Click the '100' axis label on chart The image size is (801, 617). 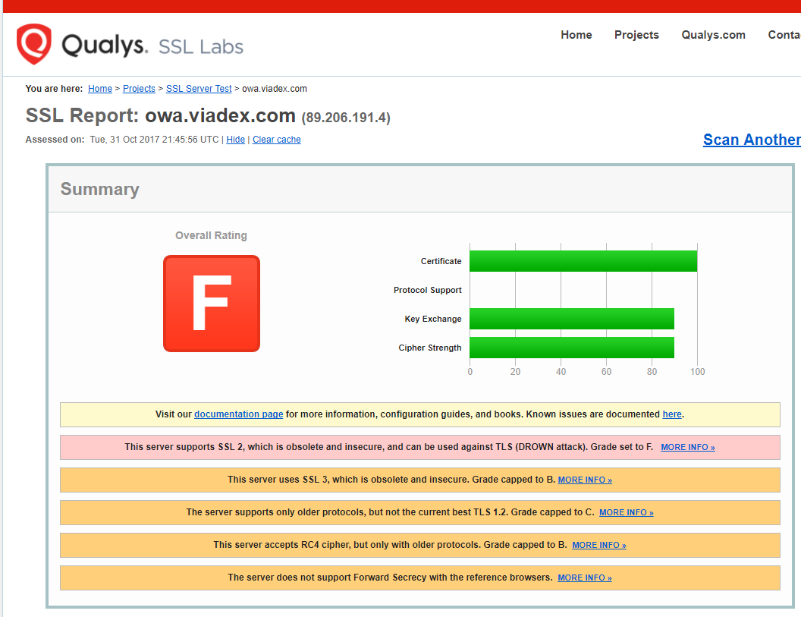point(697,372)
